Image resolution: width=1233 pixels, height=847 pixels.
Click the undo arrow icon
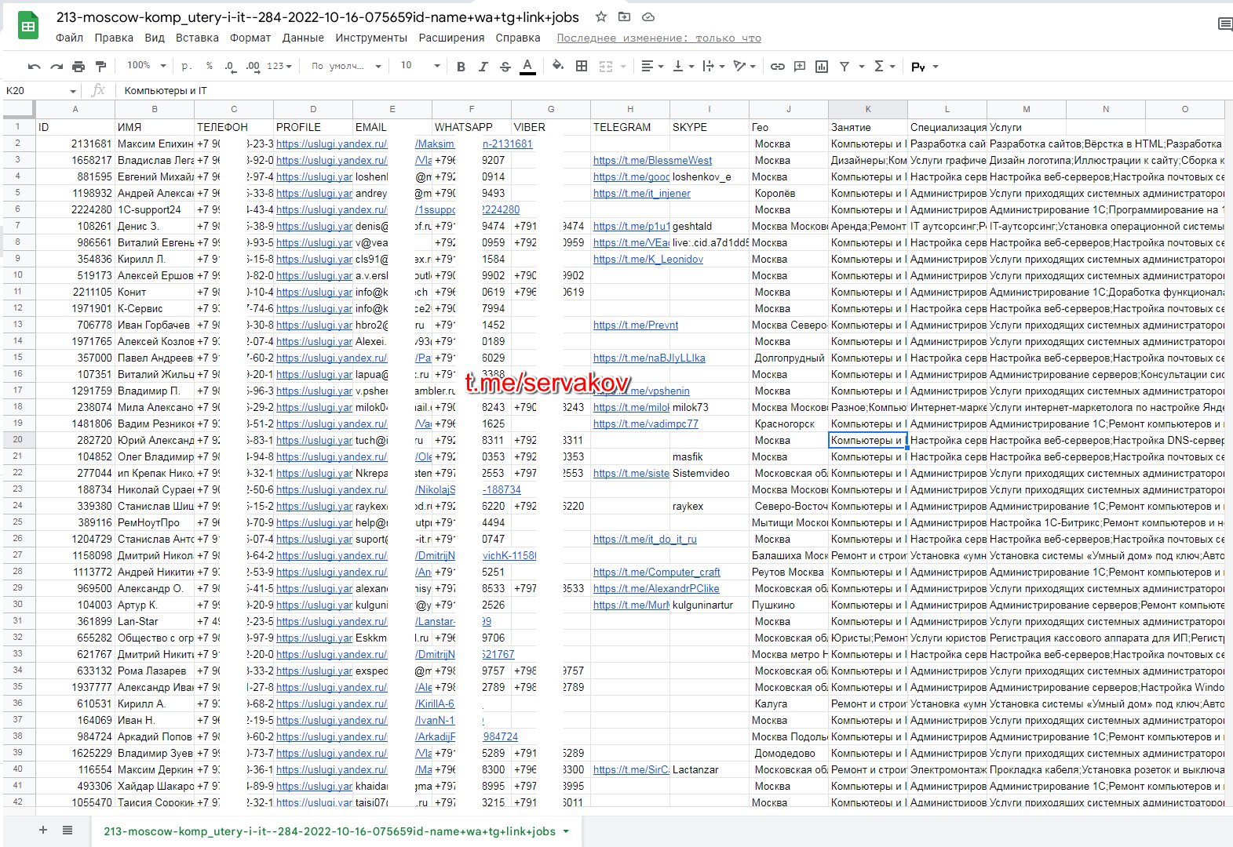click(34, 67)
